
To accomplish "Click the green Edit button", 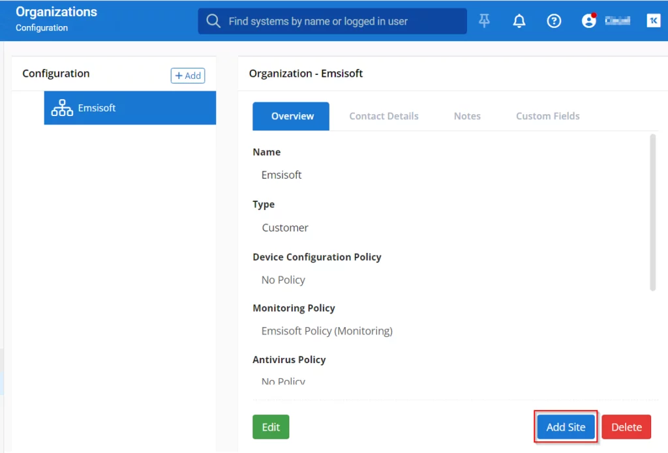I will (271, 427).
